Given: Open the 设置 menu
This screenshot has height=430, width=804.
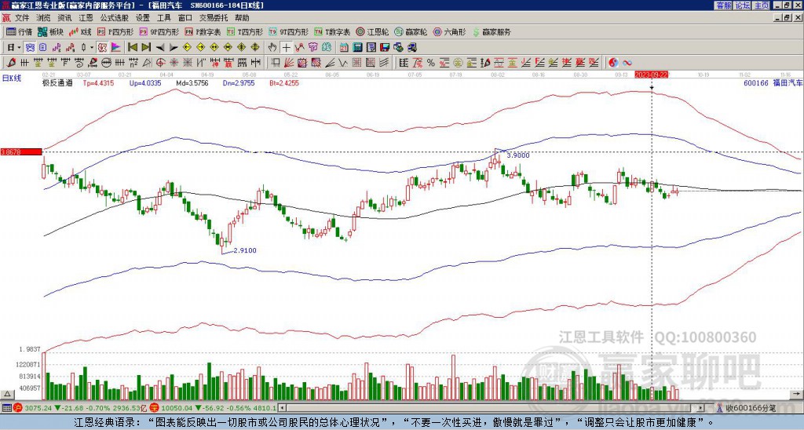Looking at the screenshot, I should [x=142, y=18].
